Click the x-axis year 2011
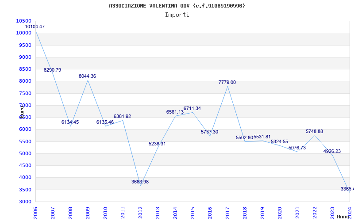The image size is (354, 221). point(123,213)
